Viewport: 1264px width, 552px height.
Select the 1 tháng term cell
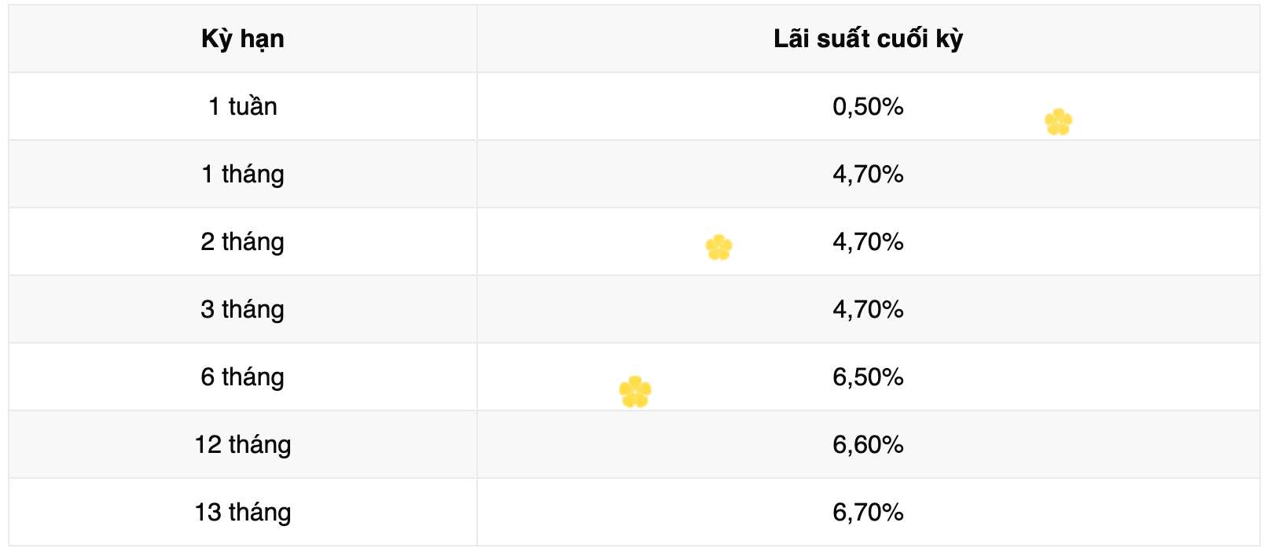click(x=242, y=174)
